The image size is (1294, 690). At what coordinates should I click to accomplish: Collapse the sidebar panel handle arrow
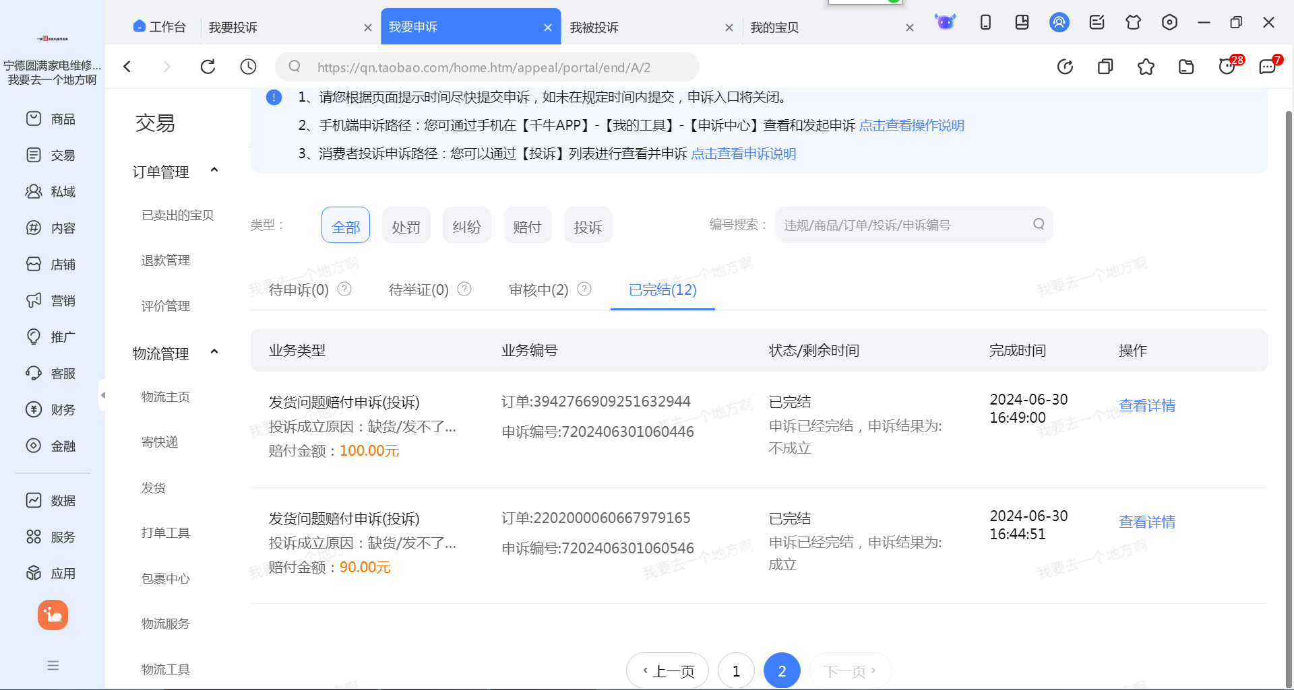click(x=102, y=395)
